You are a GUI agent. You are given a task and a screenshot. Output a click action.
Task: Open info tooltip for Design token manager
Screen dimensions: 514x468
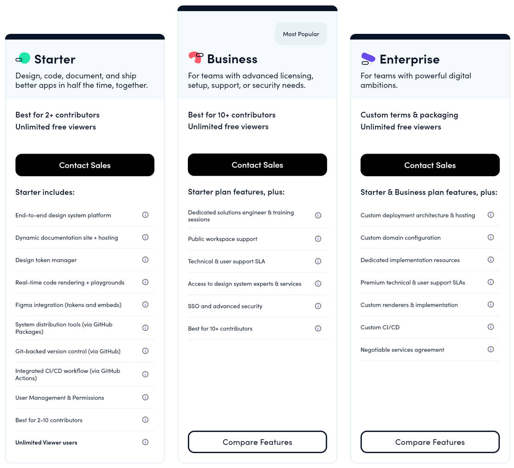(145, 259)
